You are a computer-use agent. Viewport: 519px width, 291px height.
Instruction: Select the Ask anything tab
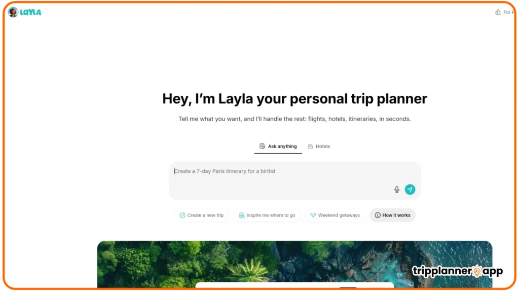[278, 147]
